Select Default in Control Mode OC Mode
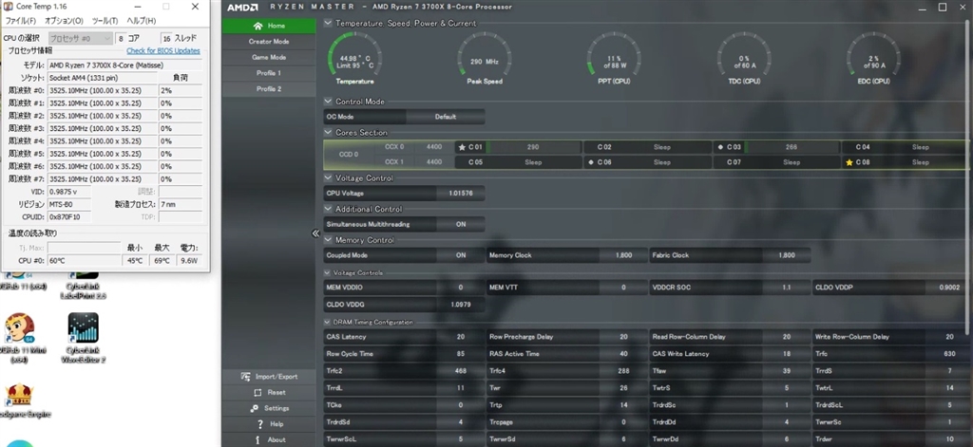Viewport: 973px width, 447px height. pos(445,117)
